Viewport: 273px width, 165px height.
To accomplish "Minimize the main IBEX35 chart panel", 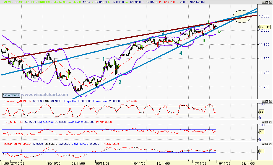I will [x=263, y=2].
